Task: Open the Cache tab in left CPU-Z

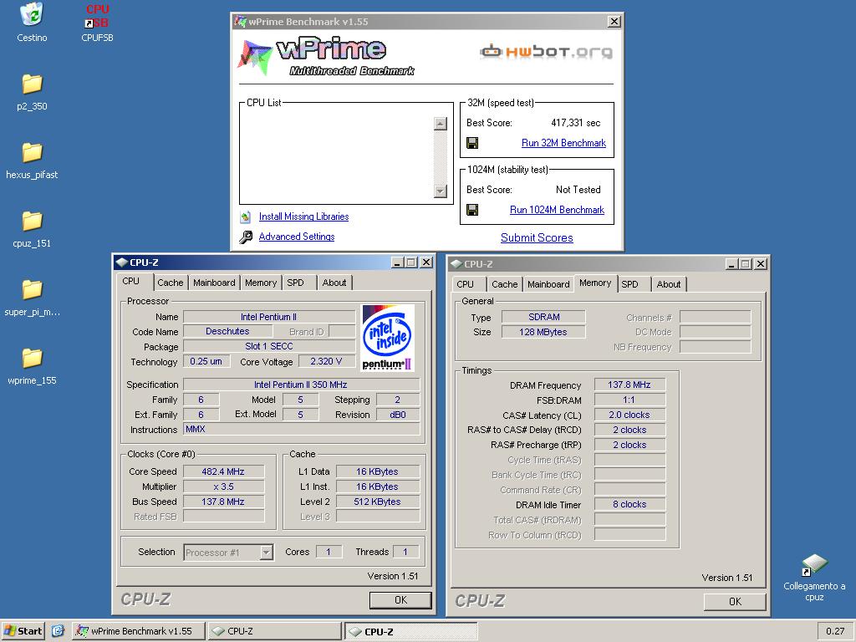Action: point(171,283)
